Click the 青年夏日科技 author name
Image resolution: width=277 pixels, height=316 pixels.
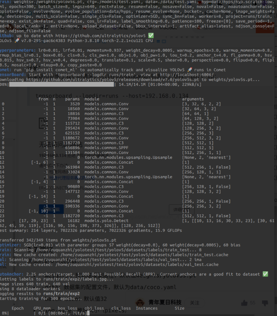point(165,302)
